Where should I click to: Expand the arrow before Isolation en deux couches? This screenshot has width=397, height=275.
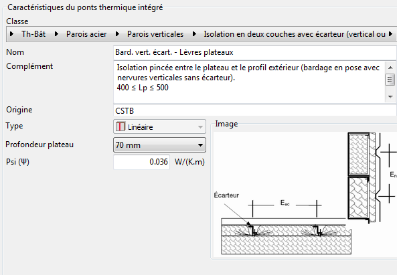pyautogui.click(x=194, y=33)
